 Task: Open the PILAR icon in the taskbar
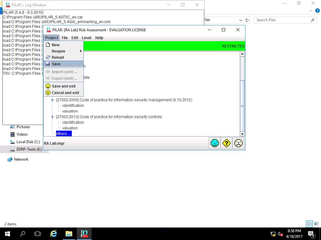[x=84, y=234]
